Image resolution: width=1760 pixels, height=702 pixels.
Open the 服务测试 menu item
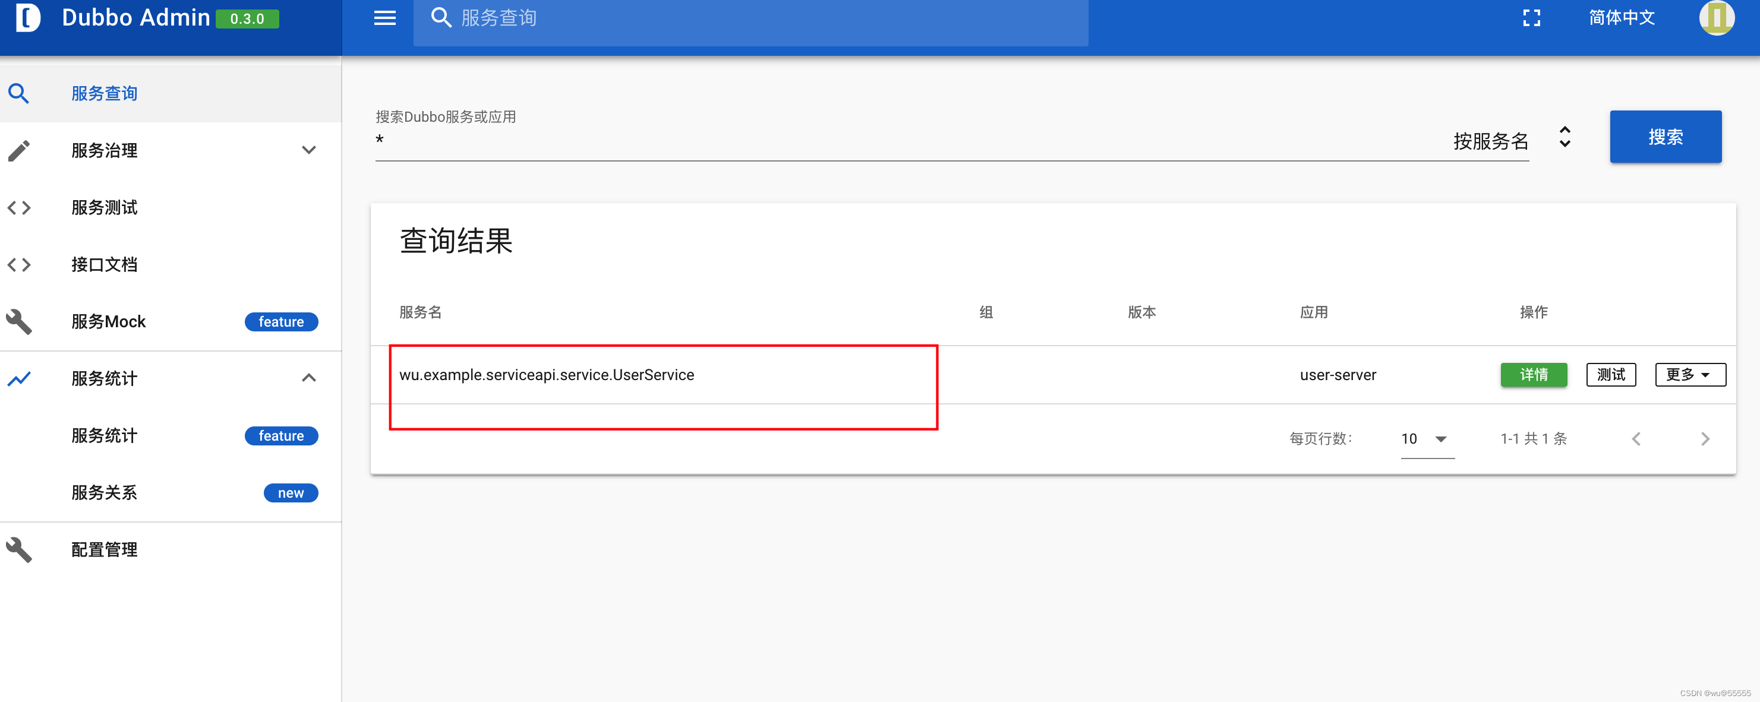(105, 208)
